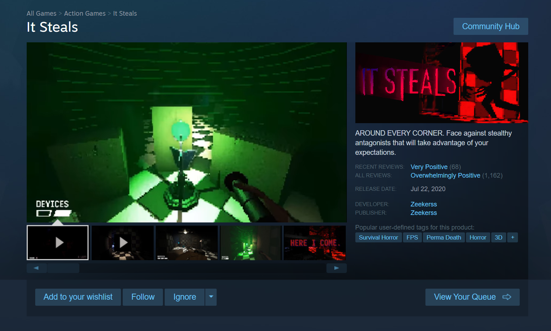The image size is (551, 331).
Task: Click the 'AROUND EVERY CORNER' game description text
Action: (x=434, y=143)
